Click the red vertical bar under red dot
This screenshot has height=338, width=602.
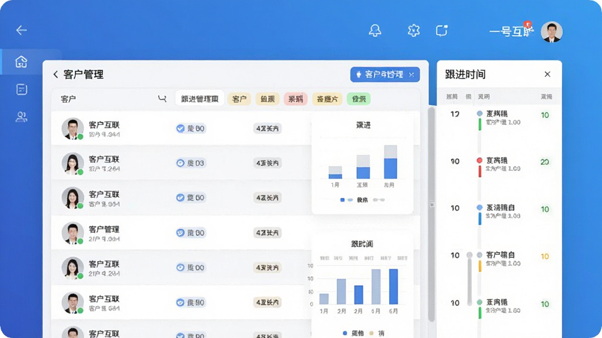point(480,171)
